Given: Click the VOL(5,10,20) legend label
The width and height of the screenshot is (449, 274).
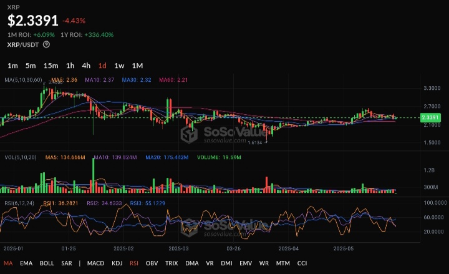Looking at the screenshot, I should [x=19, y=158].
